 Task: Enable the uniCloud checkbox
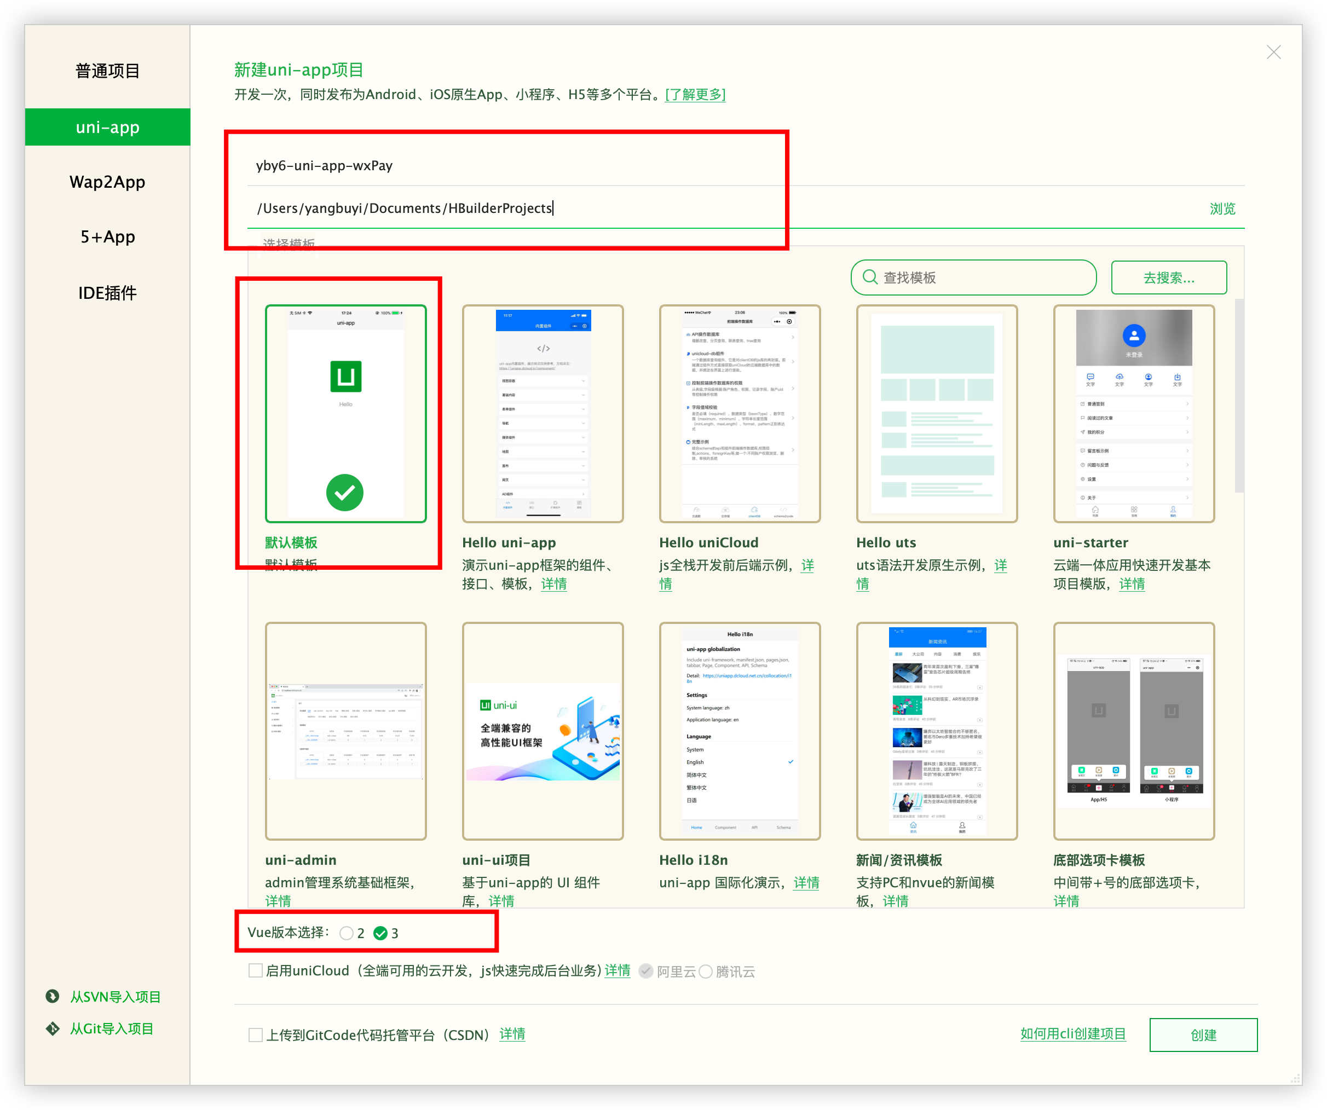point(255,970)
